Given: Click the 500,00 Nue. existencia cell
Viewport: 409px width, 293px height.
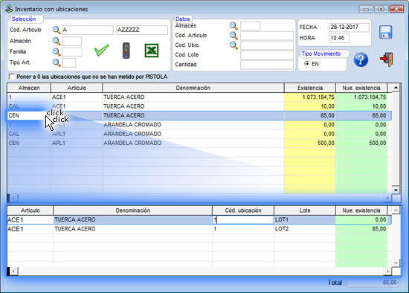Looking at the screenshot, I should pos(361,143).
